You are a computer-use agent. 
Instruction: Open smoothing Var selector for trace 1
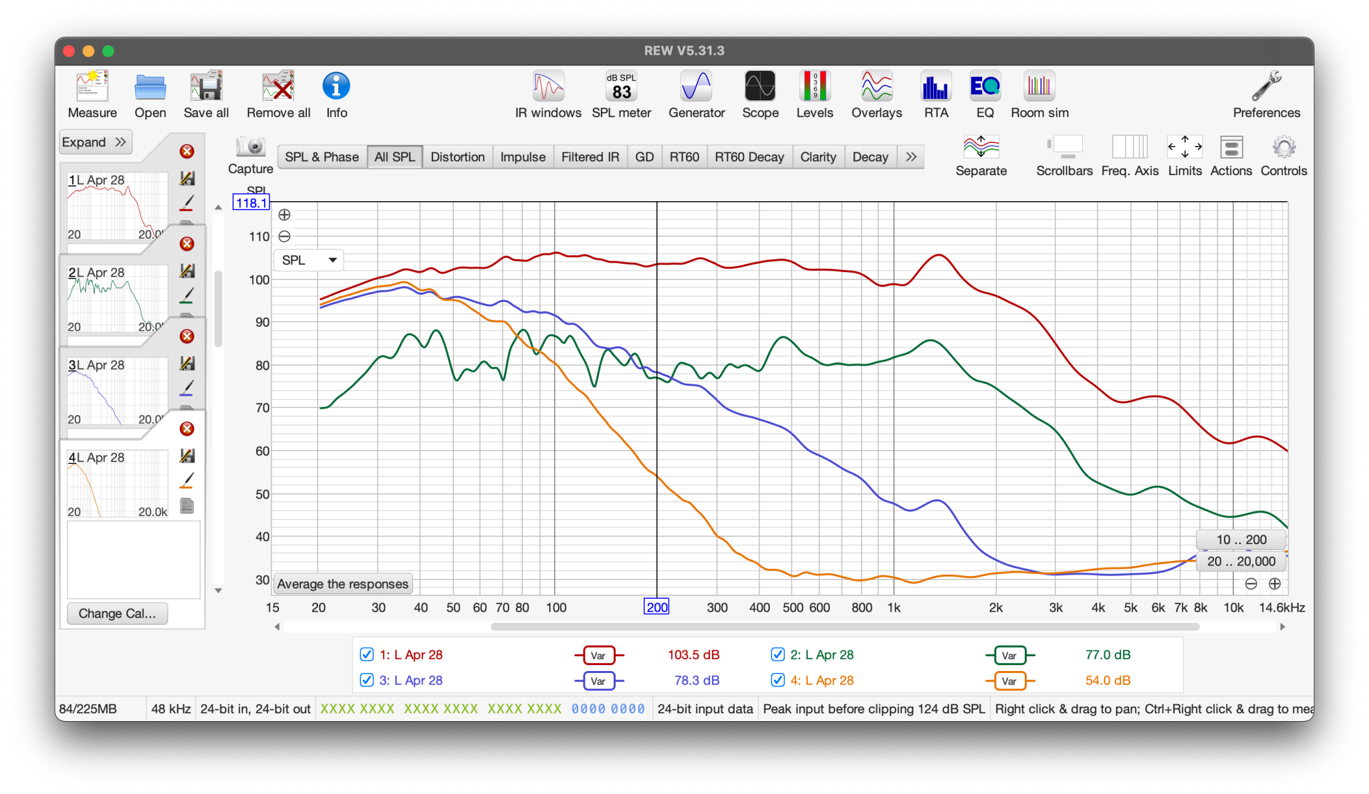pyautogui.click(x=598, y=655)
